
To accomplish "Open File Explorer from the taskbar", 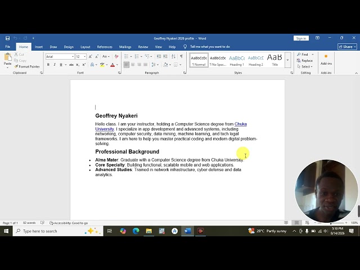I will pyautogui.click(x=148, y=231).
